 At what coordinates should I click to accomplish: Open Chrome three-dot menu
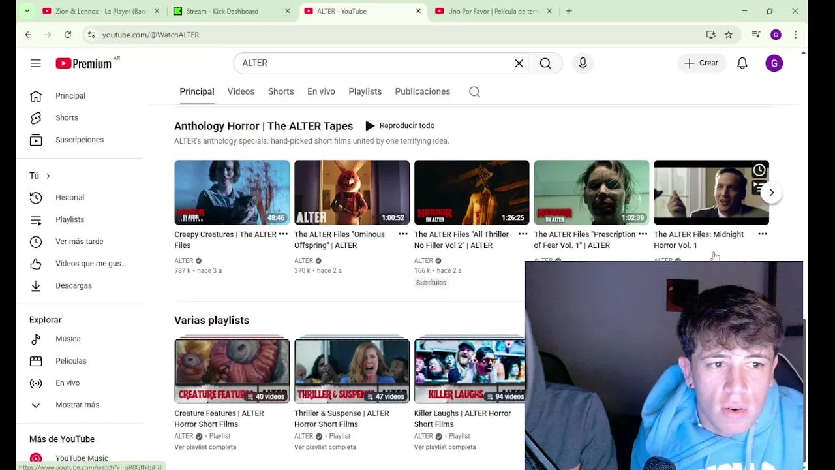795,35
